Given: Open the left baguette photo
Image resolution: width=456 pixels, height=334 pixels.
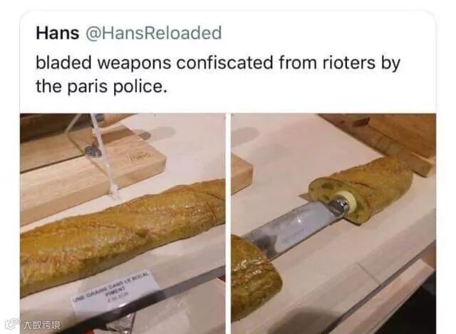Looking at the screenshot, I should click(x=123, y=223).
